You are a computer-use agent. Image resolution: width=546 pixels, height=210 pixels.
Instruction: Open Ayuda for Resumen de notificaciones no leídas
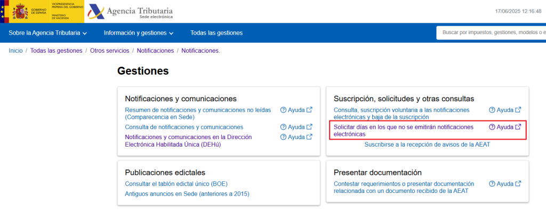pos(296,110)
